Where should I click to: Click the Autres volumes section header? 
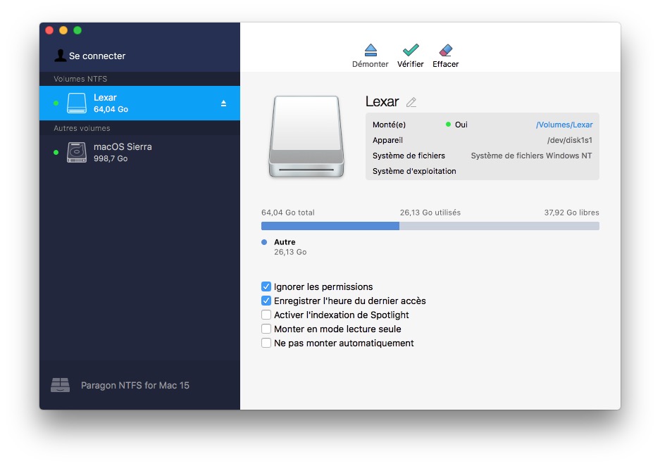pos(82,128)
